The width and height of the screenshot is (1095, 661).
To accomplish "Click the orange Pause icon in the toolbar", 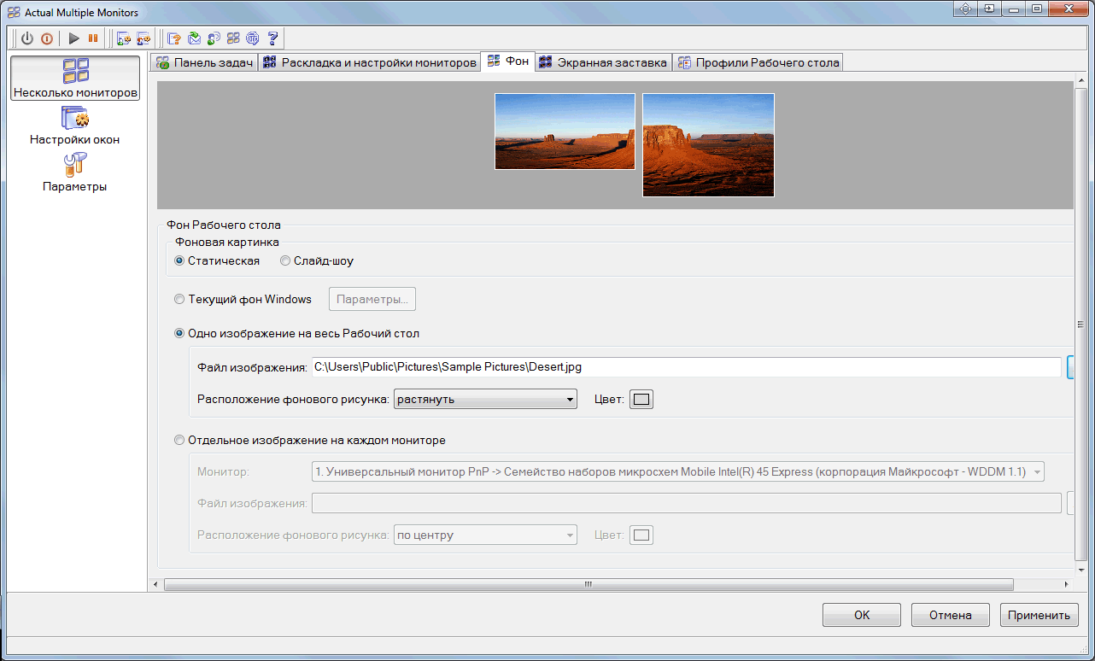I will 93,38.
